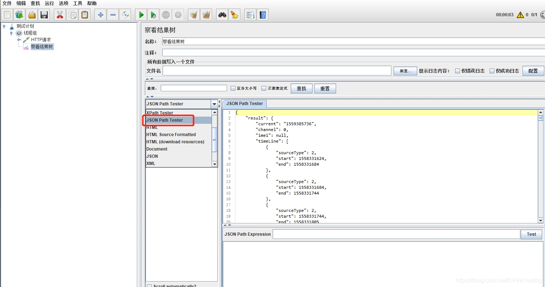Click the 查找 search button

coord(302,88)
